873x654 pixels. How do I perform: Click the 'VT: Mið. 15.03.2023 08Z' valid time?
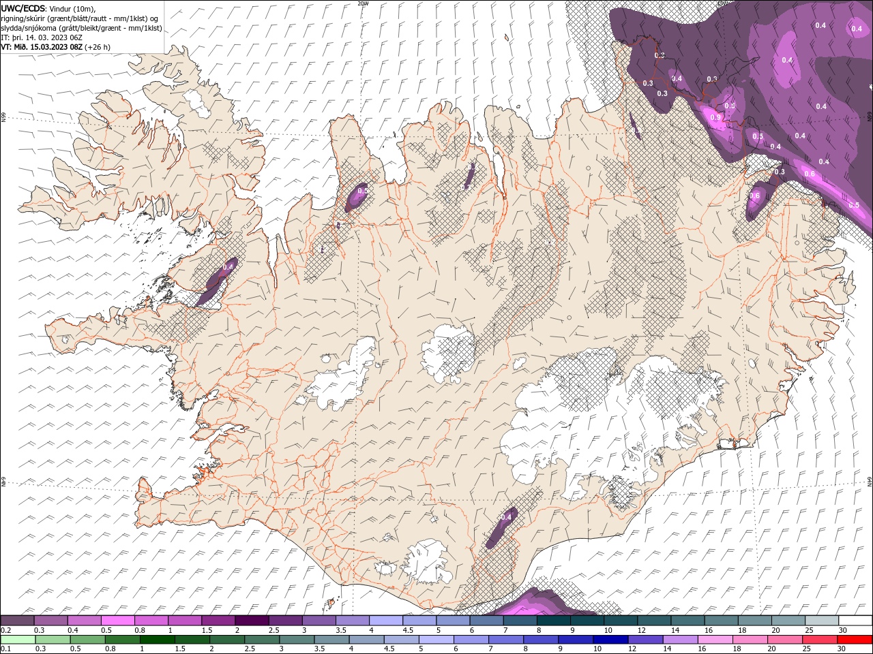[x=42, y=47]
